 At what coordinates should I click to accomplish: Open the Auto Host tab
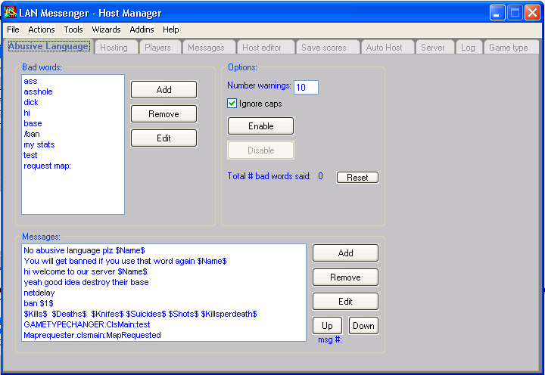click(x=387, y=48)
